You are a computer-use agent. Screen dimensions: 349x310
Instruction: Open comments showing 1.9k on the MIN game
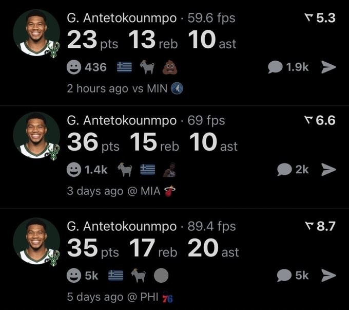pyautogui.click(x=288, y=67)
